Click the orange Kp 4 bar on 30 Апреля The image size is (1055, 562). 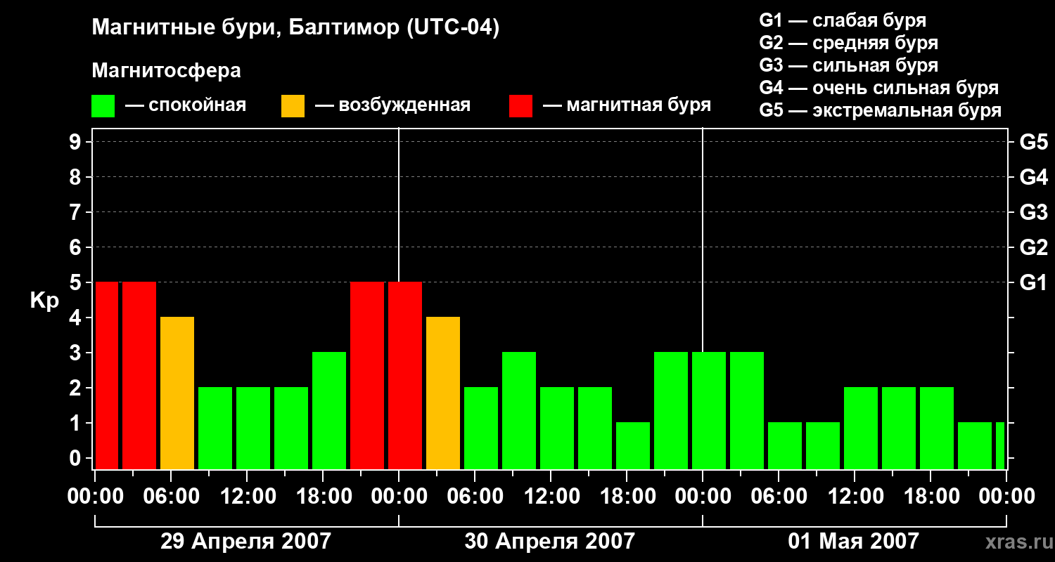443,393
